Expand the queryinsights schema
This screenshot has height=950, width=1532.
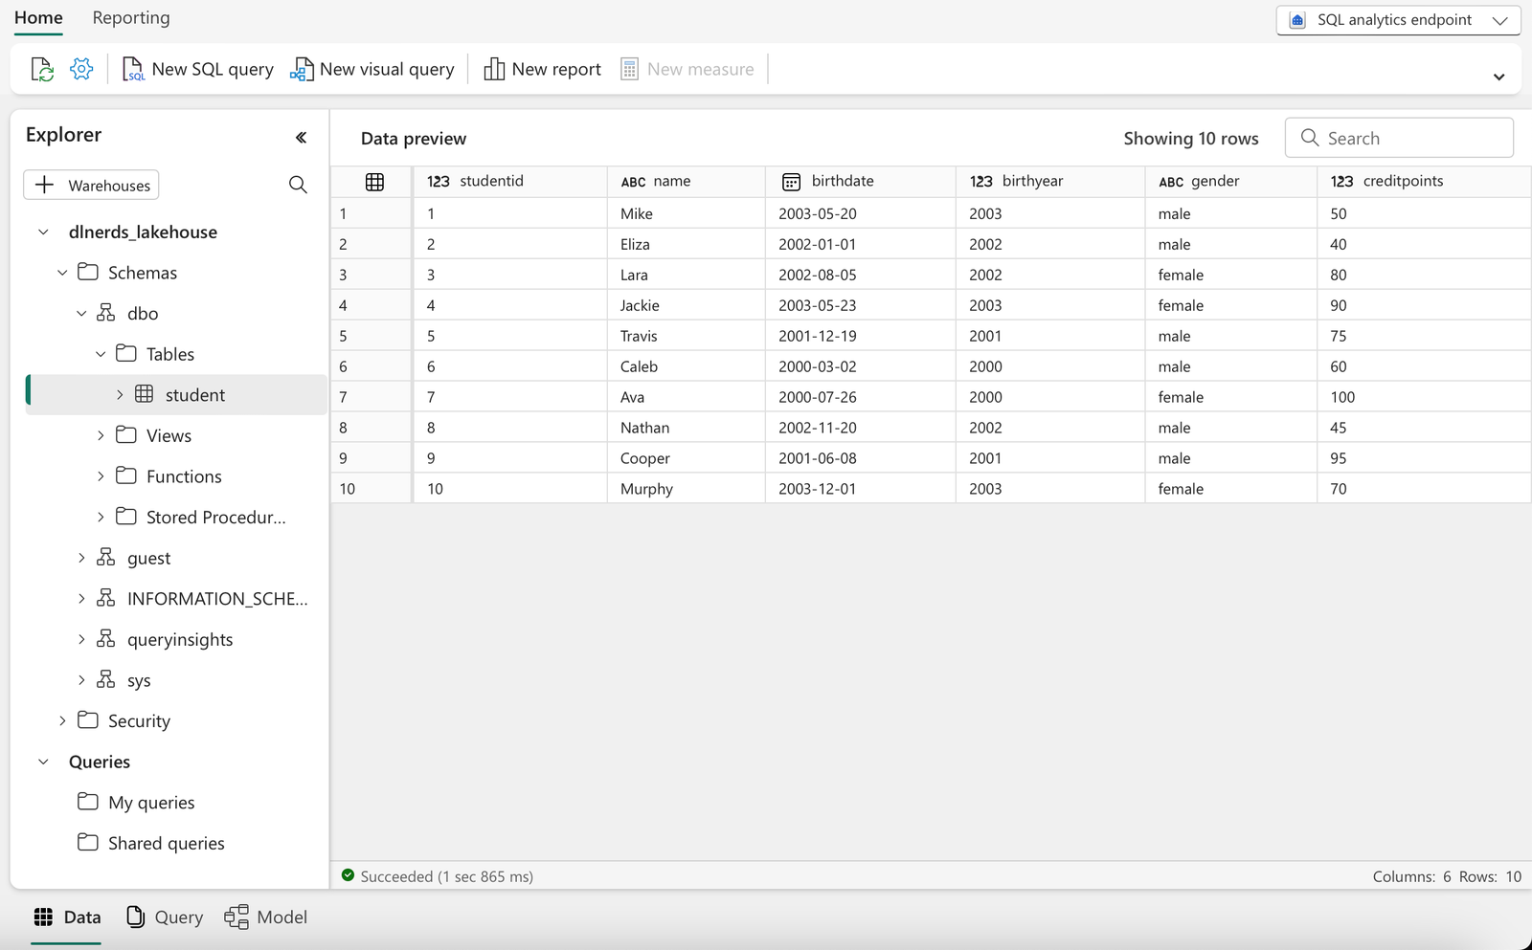click(81, 639)
